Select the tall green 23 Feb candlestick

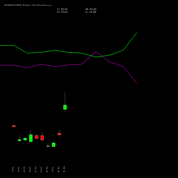(x=31, y=138)
